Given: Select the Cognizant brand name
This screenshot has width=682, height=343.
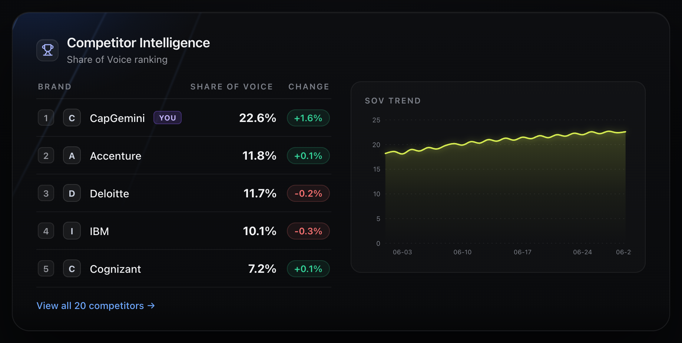Looking at the screenshot, I should click(x=115, y=269).
